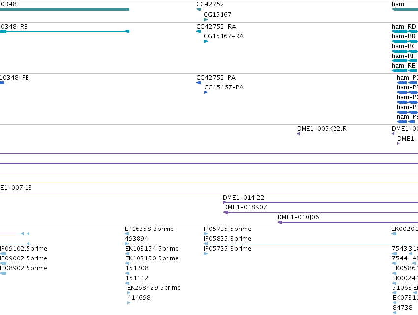Select the CG15167 gene arrow glyph
Image resolution: width=418 pixels, height=315 pixels.
point(206,20)
